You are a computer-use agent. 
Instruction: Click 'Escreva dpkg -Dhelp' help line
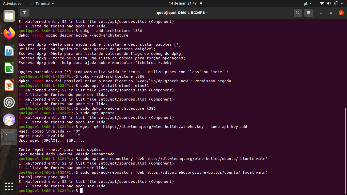point(101,54)
